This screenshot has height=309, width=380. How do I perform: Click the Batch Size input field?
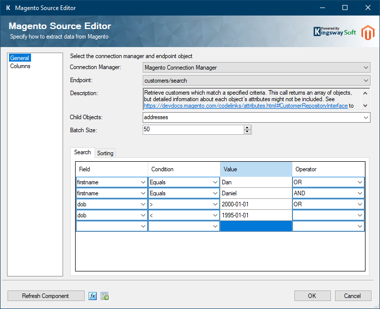click(193, 130)
